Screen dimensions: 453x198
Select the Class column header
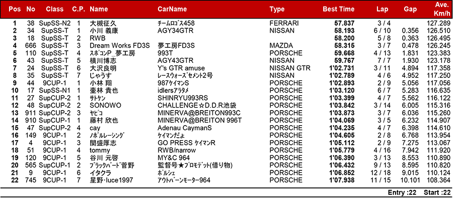pyautogui.click(x=54, y=9)
